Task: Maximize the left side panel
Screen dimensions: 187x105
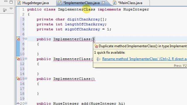Action: [11, 2]
